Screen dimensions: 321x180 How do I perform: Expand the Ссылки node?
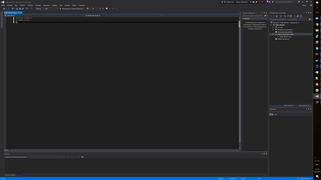tap(273, 27)
